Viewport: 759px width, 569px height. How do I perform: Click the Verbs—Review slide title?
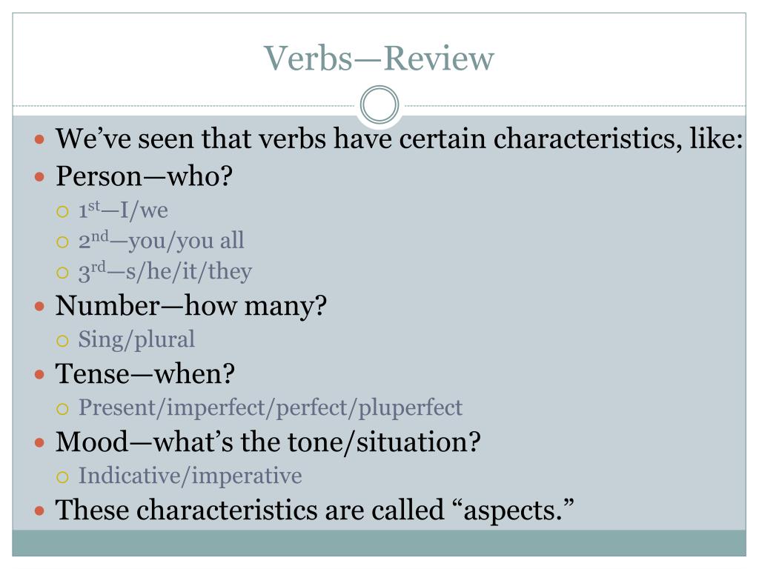(x=379, y=58)
